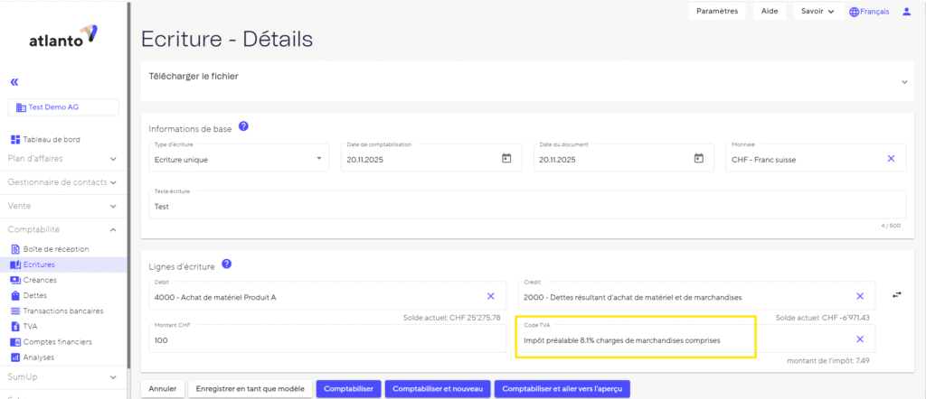Screen dimensions: 926x399
Task: Switch language via Français link
Action: (868, 12)
